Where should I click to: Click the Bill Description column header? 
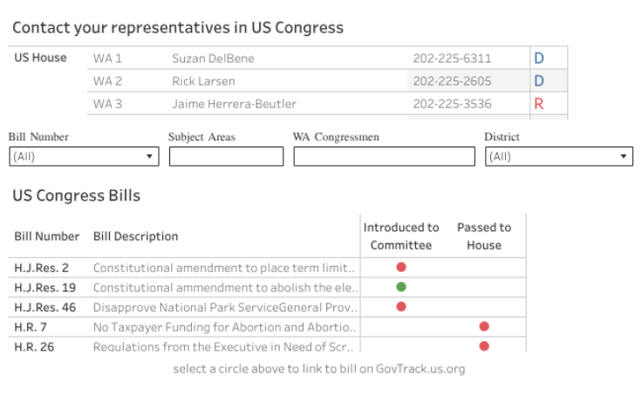[x=135, y=236]
